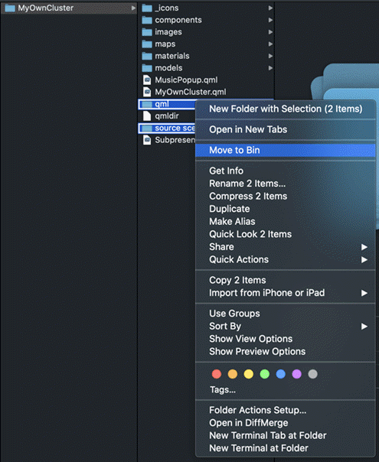Expand the models folder arrow
Viewport: 379px width, 462px height.
pos(270,68)
